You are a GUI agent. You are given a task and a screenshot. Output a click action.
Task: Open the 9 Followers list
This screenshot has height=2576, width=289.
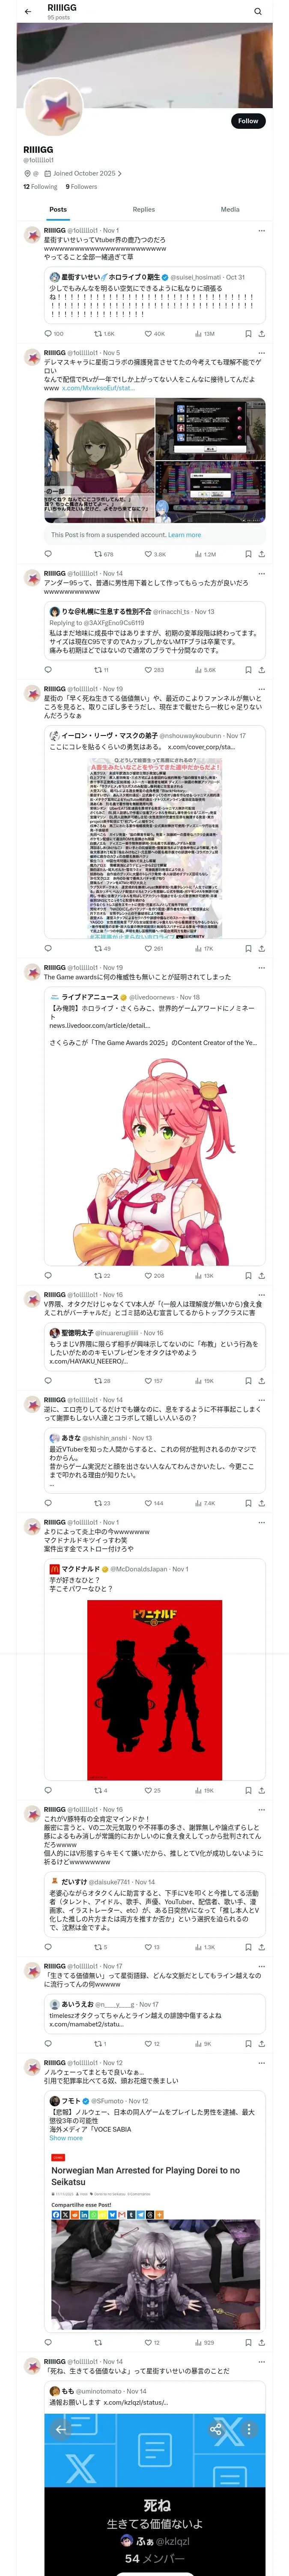click(82, 187)
